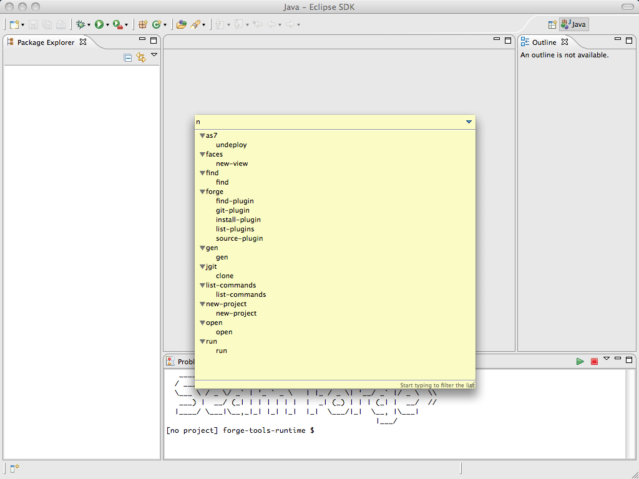
Task: Select the install-plugin command
Action: pyautogui.click(x=238, y=220)
